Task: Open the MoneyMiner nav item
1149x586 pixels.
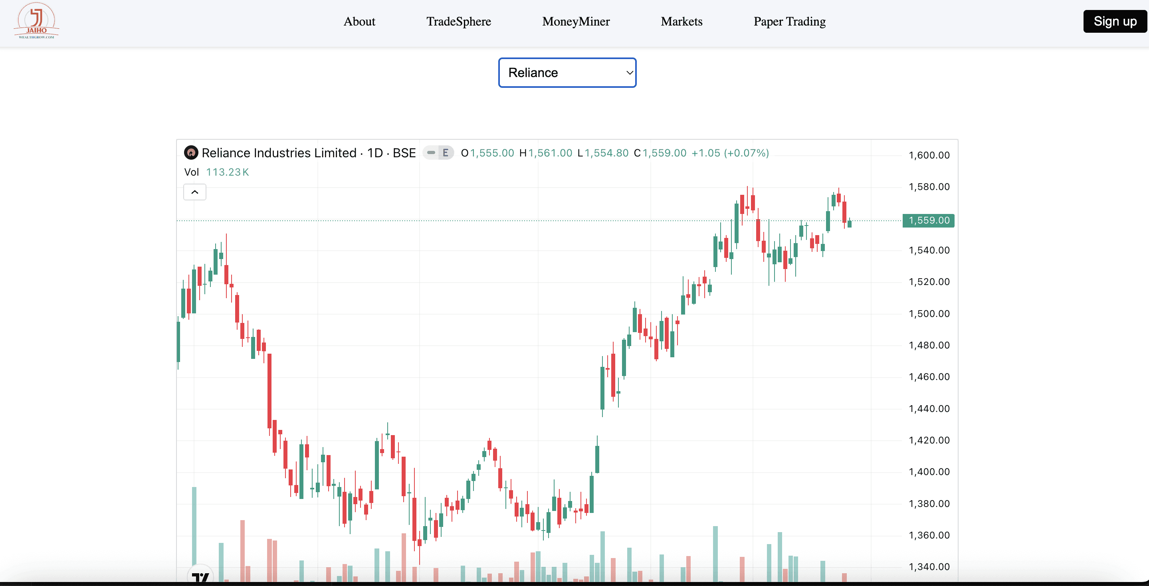Action: point(575,22)
